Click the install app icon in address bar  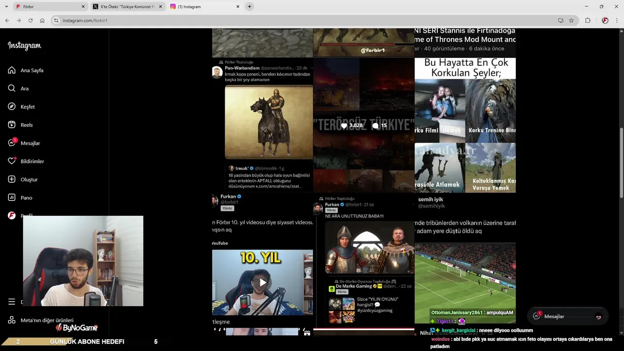pos(561,20)
